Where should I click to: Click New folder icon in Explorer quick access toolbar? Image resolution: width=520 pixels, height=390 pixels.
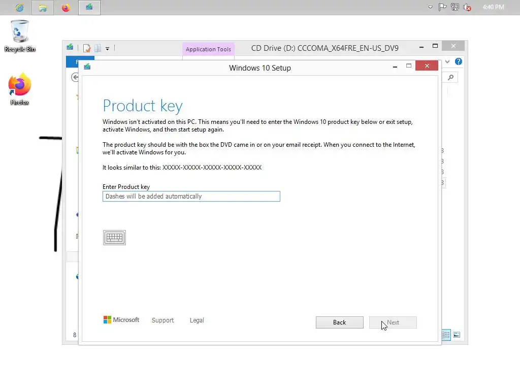coord(98,48)
